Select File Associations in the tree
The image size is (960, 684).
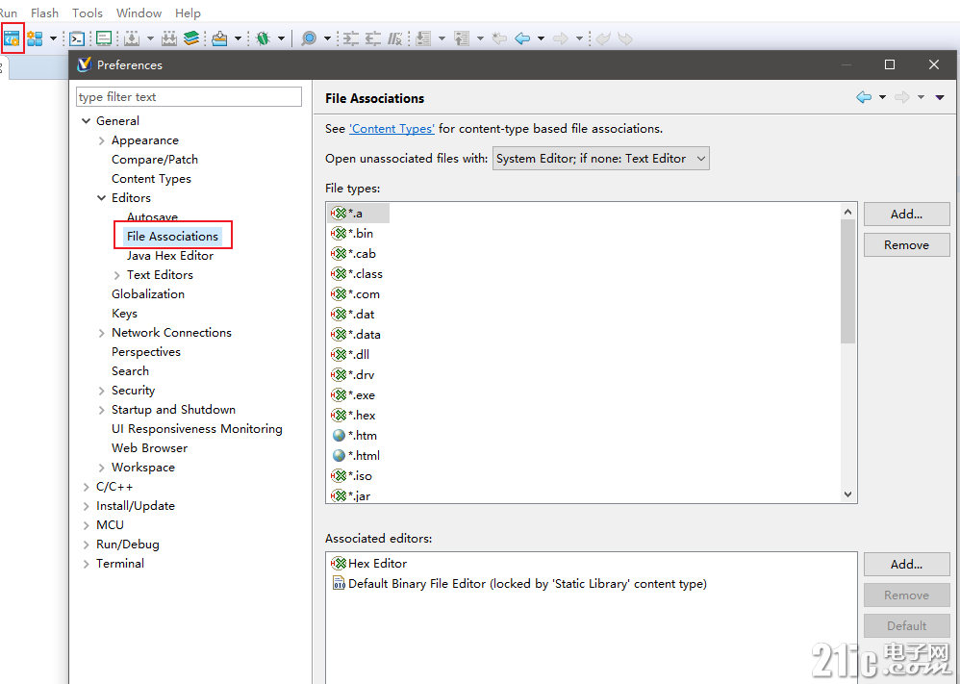(172, 237)
